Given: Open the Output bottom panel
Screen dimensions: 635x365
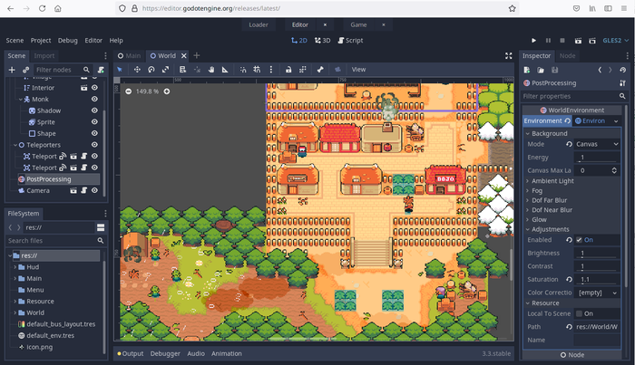Looking at the screenshot, I should click(x=132, y=353).
